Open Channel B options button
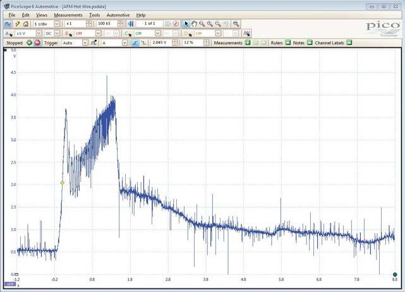405x292 pixels. (x=68, y=33)
